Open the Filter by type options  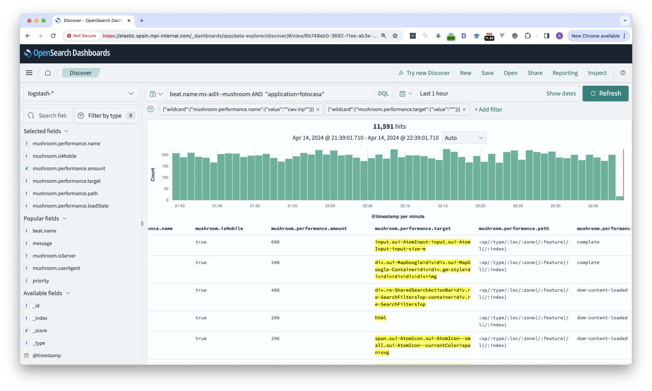(106, 116)
